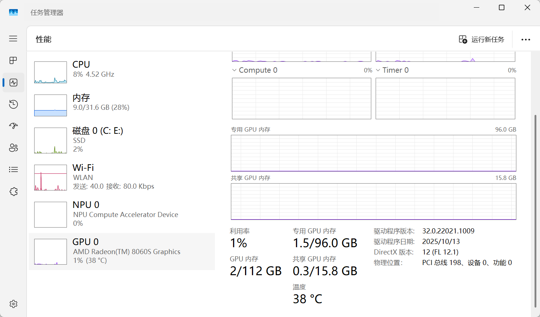Open the App history page
Image resolution: width=540 pixels, height=317 pixels.
click(13, 104)
